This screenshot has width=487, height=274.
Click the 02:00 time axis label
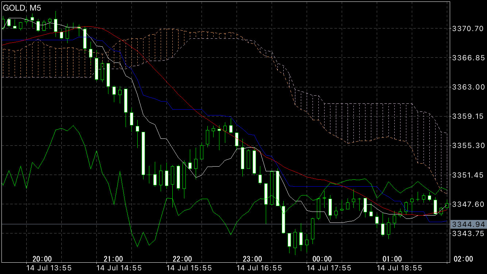(x=463, y=259)
